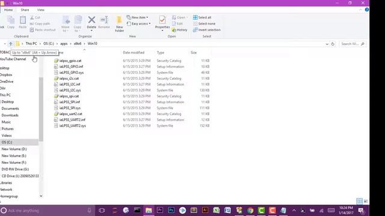Open Downloads in the navigation pane
Image resolution: width=385 pixels, height=216 pixels.
point(10,115)
